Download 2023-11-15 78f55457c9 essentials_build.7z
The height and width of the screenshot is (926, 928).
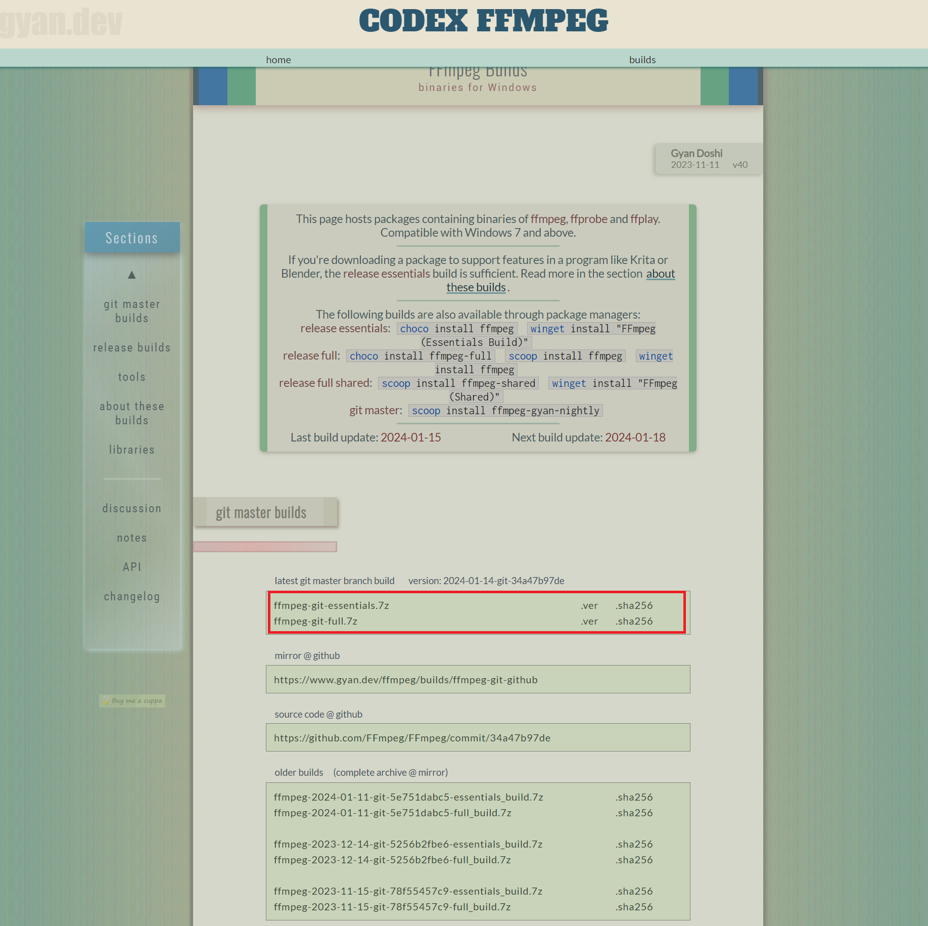click(x=408, y=891)
